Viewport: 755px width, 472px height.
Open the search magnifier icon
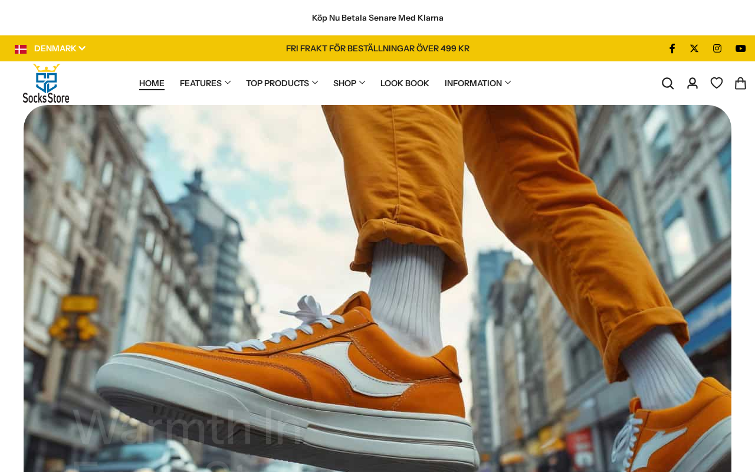[x=668, y=83]
